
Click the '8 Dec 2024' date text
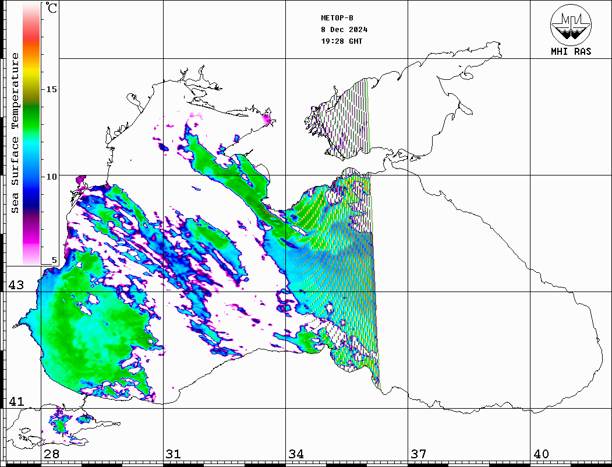[344, 30]
